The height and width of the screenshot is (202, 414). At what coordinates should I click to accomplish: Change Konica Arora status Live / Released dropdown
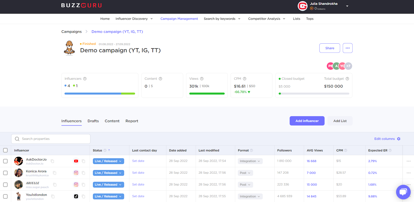108,173
